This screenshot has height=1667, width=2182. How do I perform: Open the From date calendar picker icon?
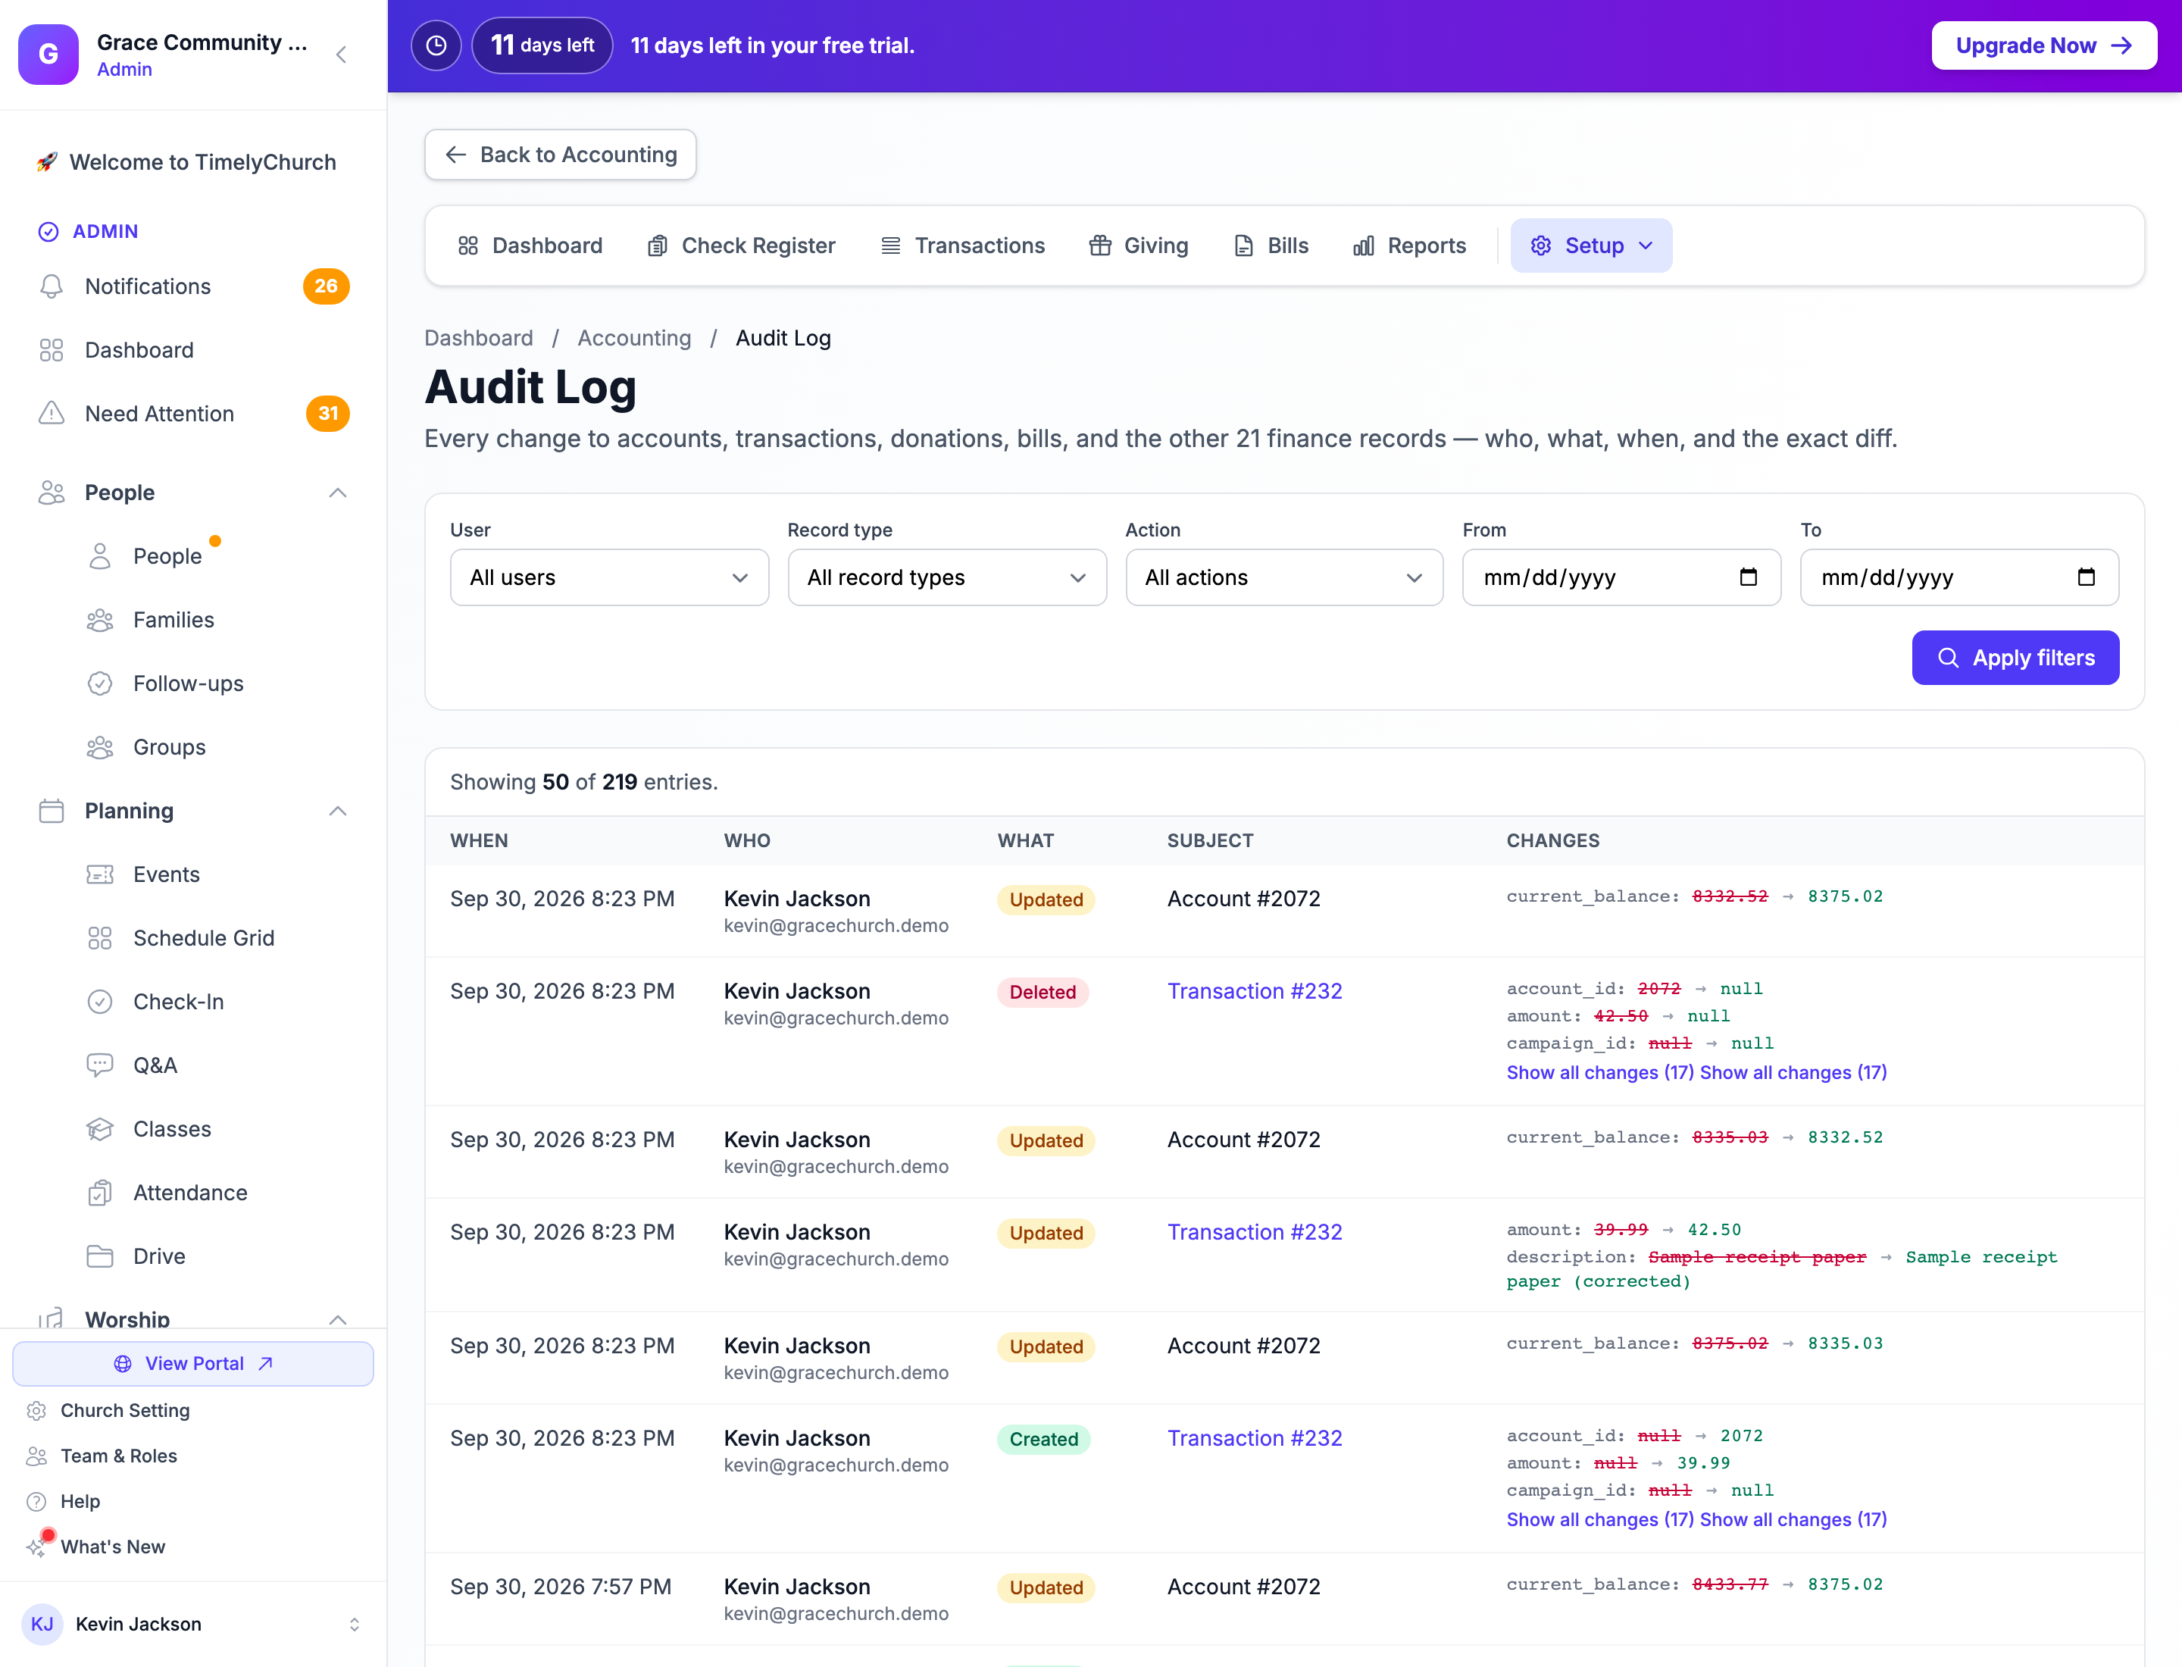point(1749,577)
